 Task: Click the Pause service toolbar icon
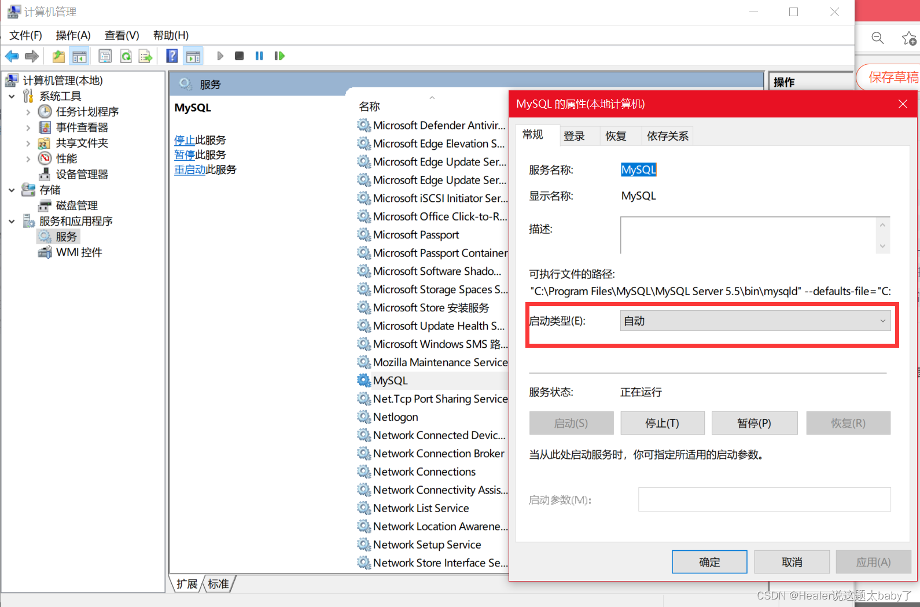[x=259, y=56]
